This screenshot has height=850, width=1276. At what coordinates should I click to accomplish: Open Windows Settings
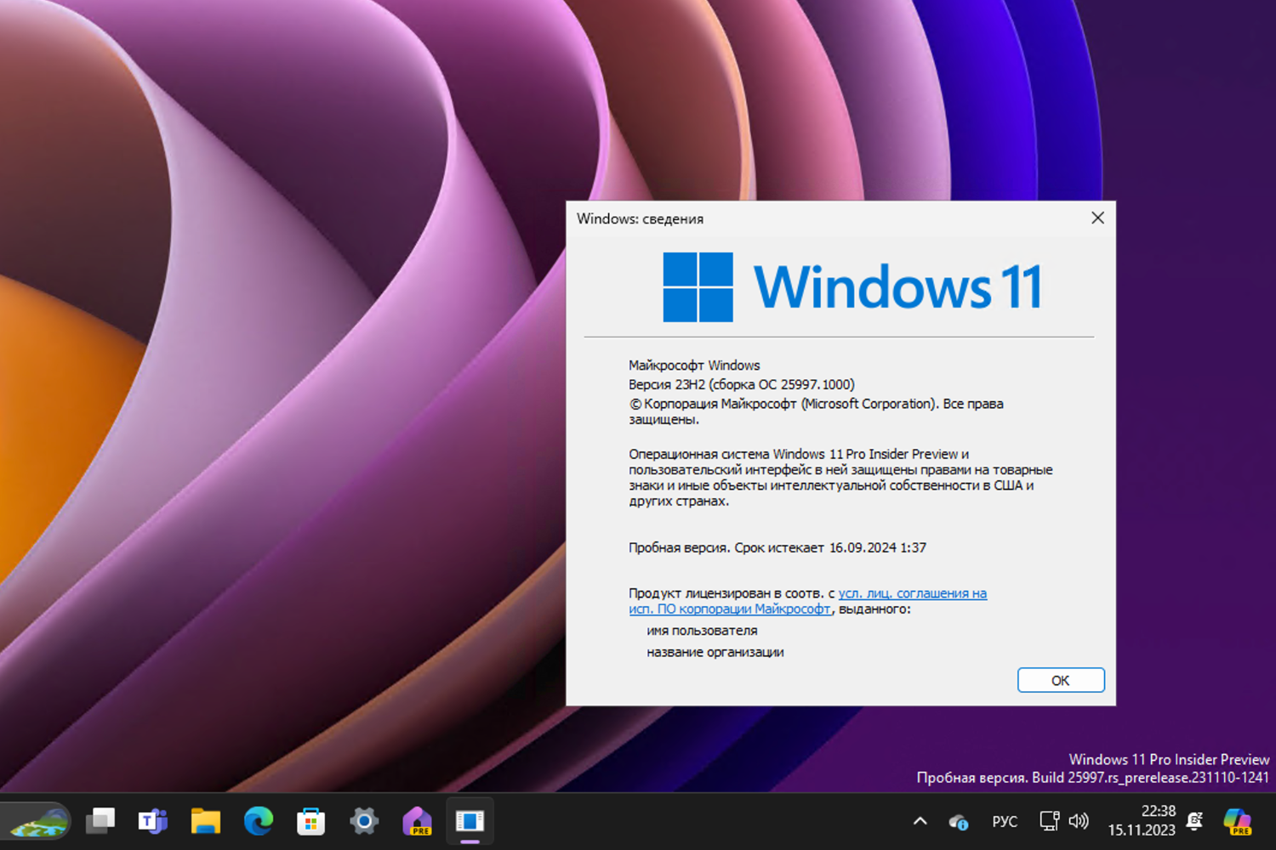(363, 820)
